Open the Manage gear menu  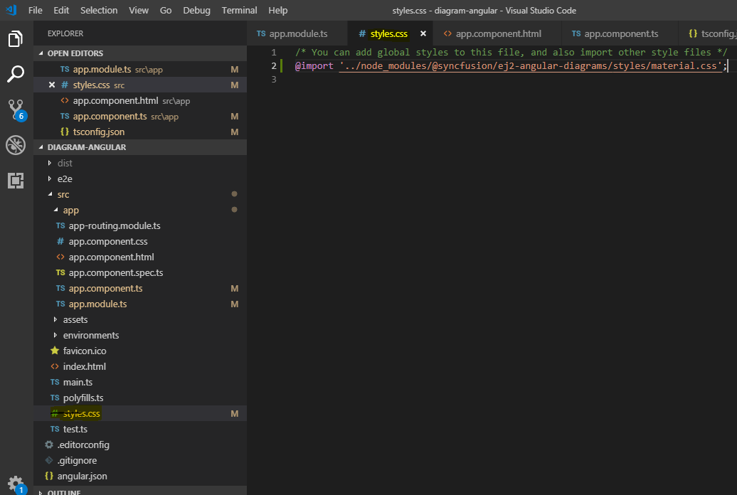pyautogui.click(x=15, y=484)
